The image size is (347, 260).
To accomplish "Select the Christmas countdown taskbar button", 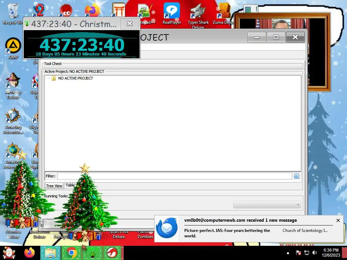I will tap(93, 253).
